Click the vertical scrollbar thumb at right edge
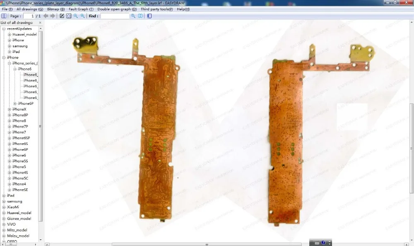 (412, 148)
